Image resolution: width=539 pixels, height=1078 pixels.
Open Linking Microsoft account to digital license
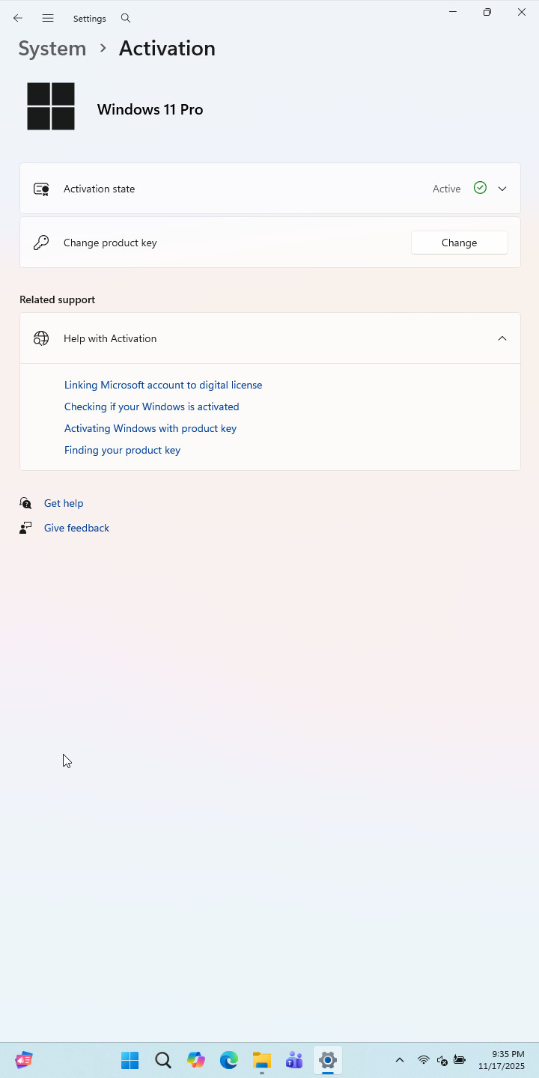[163, 385]
